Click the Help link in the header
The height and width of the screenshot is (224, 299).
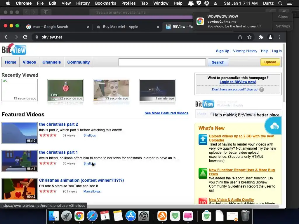coord(265,51)
